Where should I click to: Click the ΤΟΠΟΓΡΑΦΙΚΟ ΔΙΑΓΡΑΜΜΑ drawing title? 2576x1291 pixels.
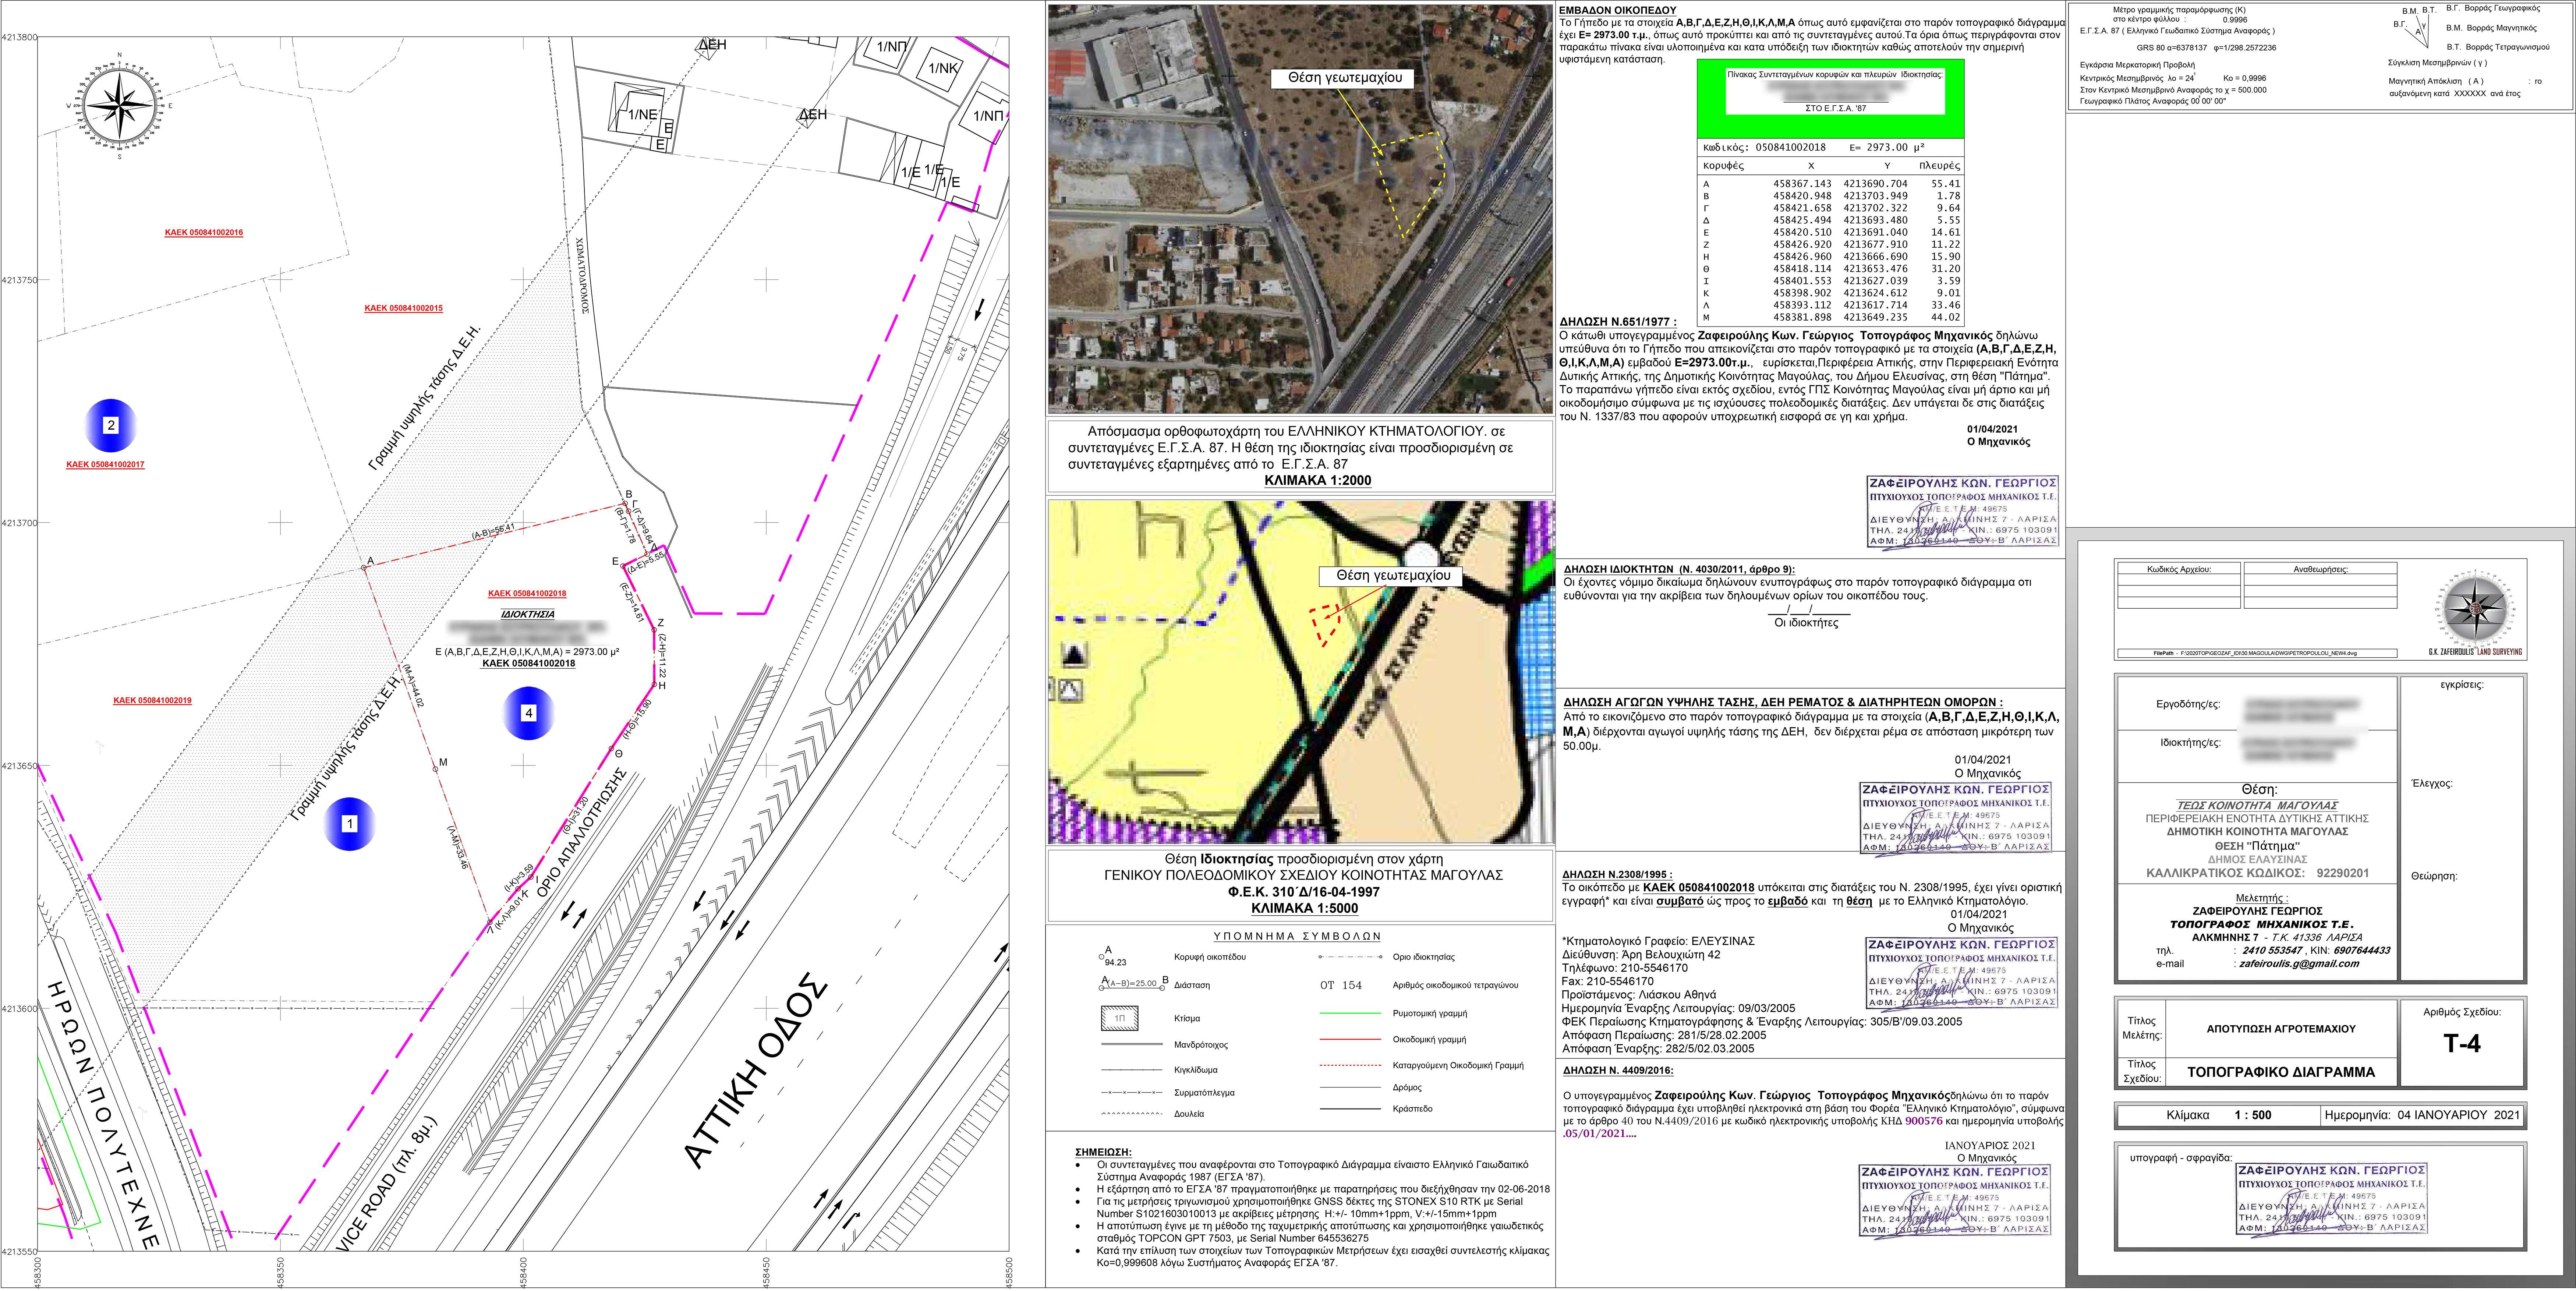(2281, 1072)
